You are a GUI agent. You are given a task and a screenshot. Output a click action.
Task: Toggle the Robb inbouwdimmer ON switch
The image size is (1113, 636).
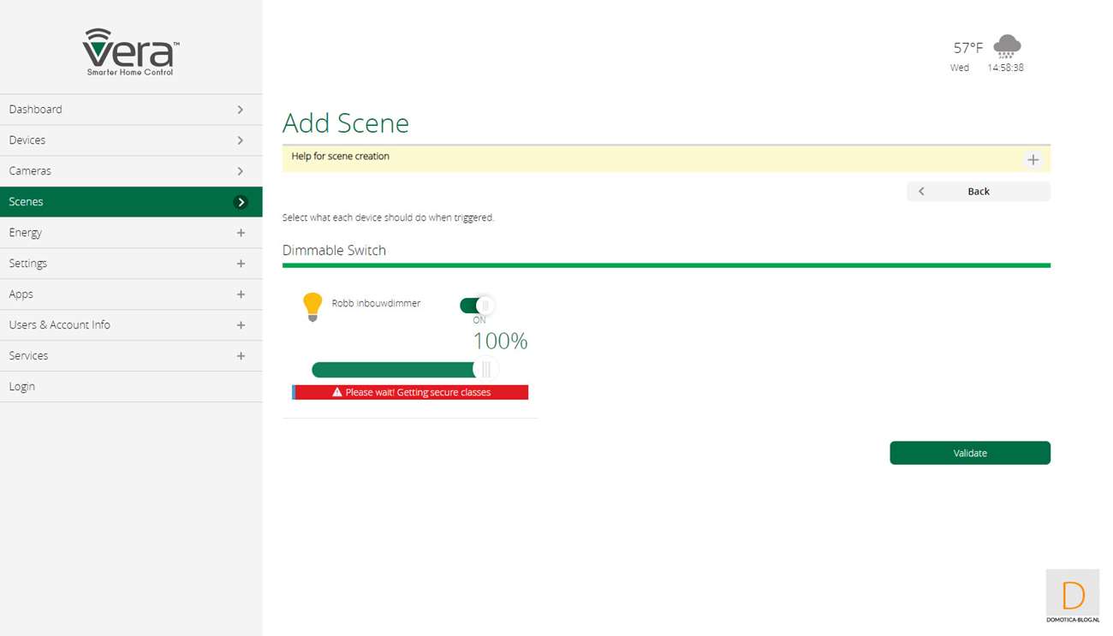point(477,306)
